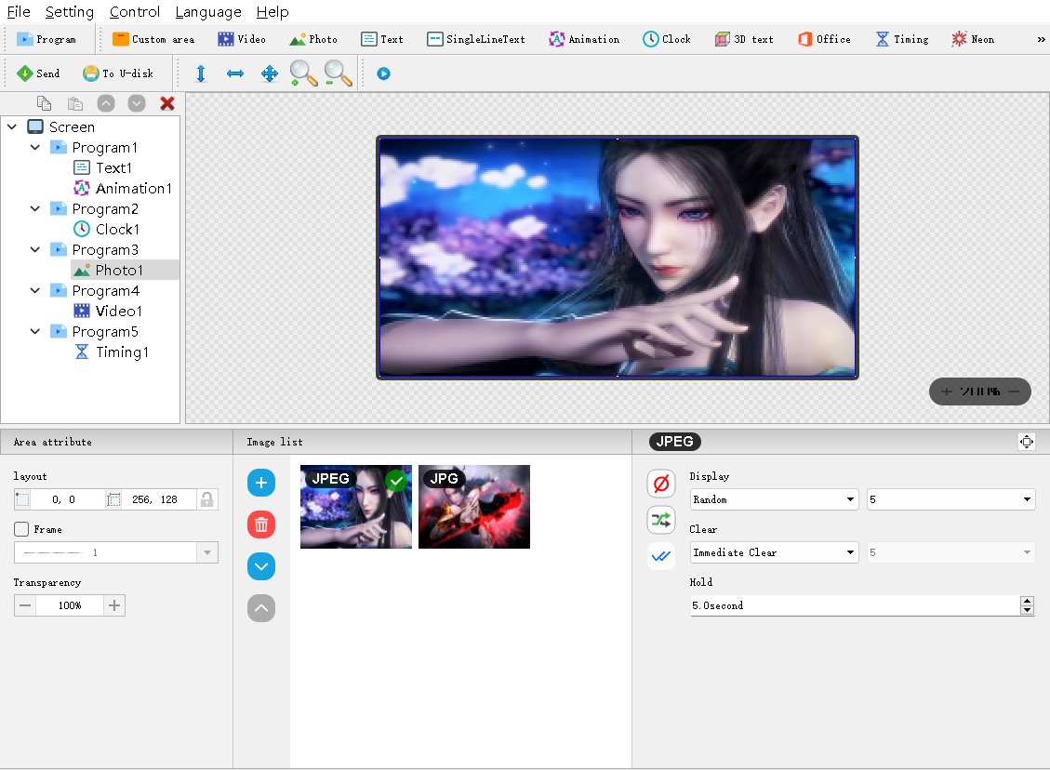Add a Photo area from toolbar
Image resolution: width=1050 pixels, height=770 pixels.
point(313,39)
